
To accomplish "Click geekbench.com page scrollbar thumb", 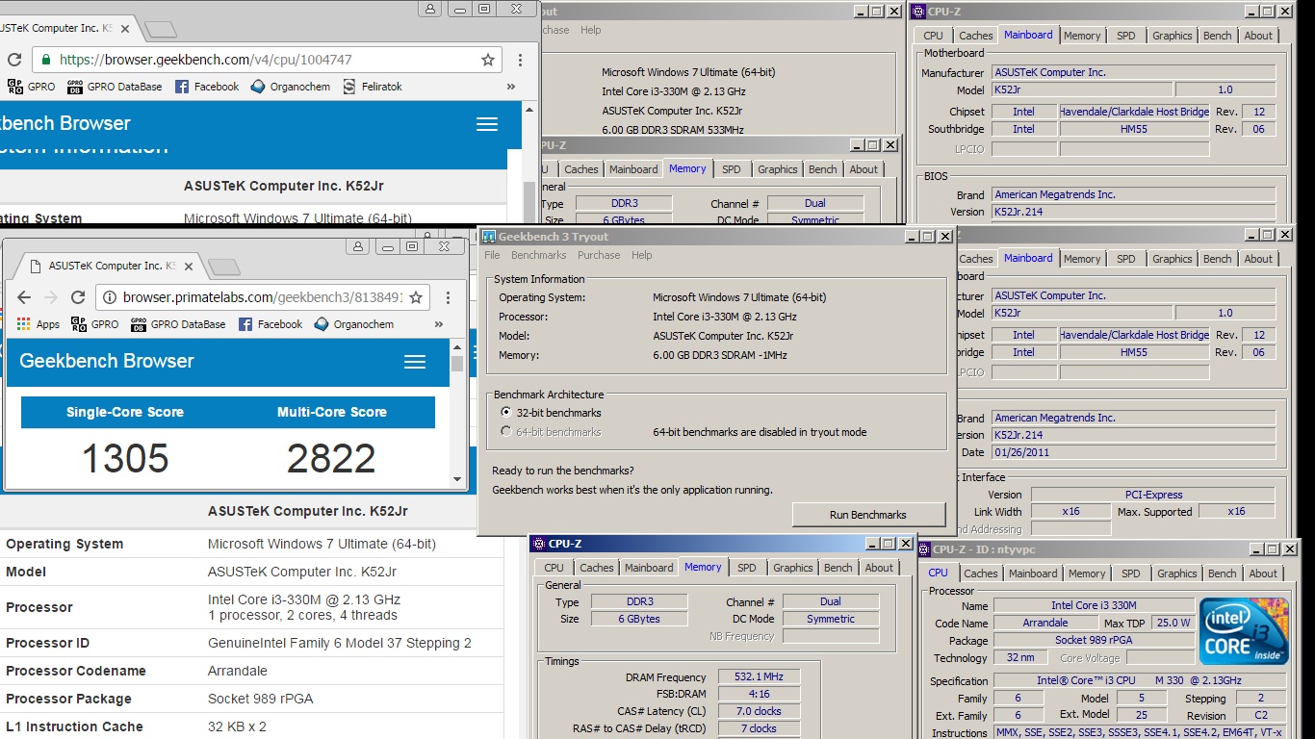I will point(529,200).
